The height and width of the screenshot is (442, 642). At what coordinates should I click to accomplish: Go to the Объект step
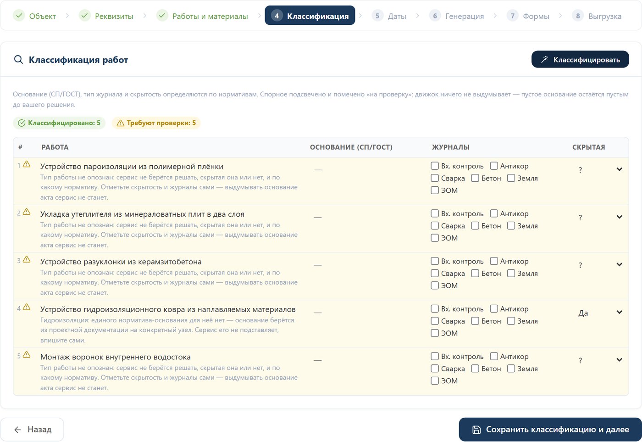coord(34,16)
